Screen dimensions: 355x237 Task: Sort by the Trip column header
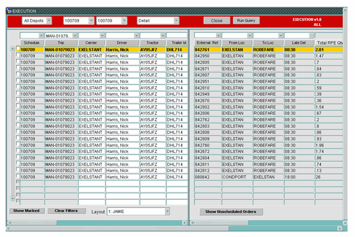click(x=61, y=43)
